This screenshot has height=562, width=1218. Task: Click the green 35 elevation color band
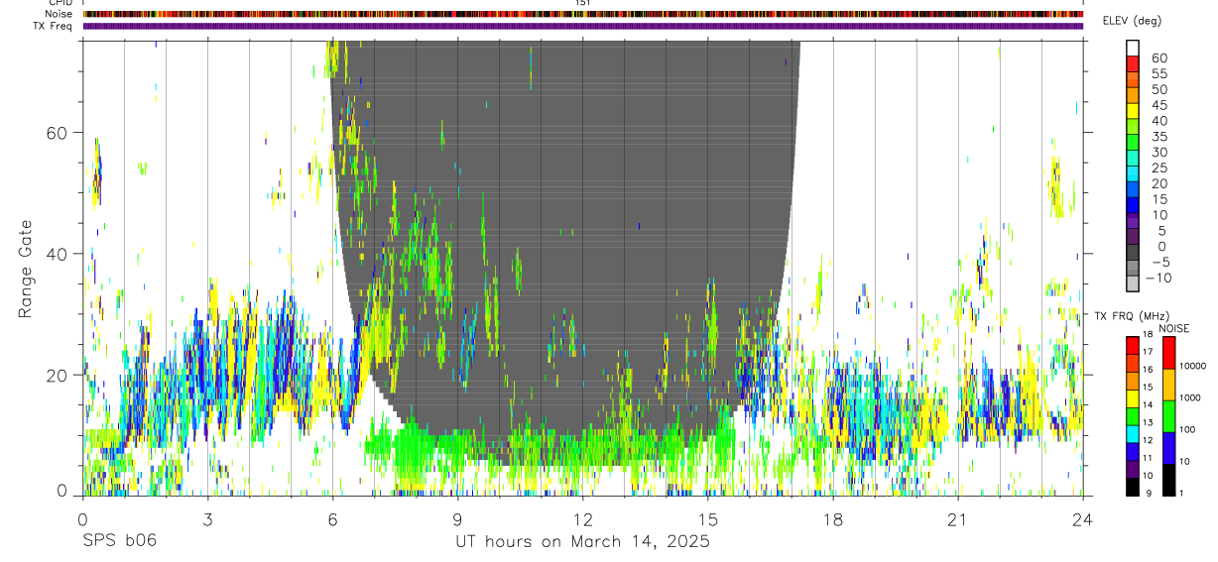click(1132, 143)
